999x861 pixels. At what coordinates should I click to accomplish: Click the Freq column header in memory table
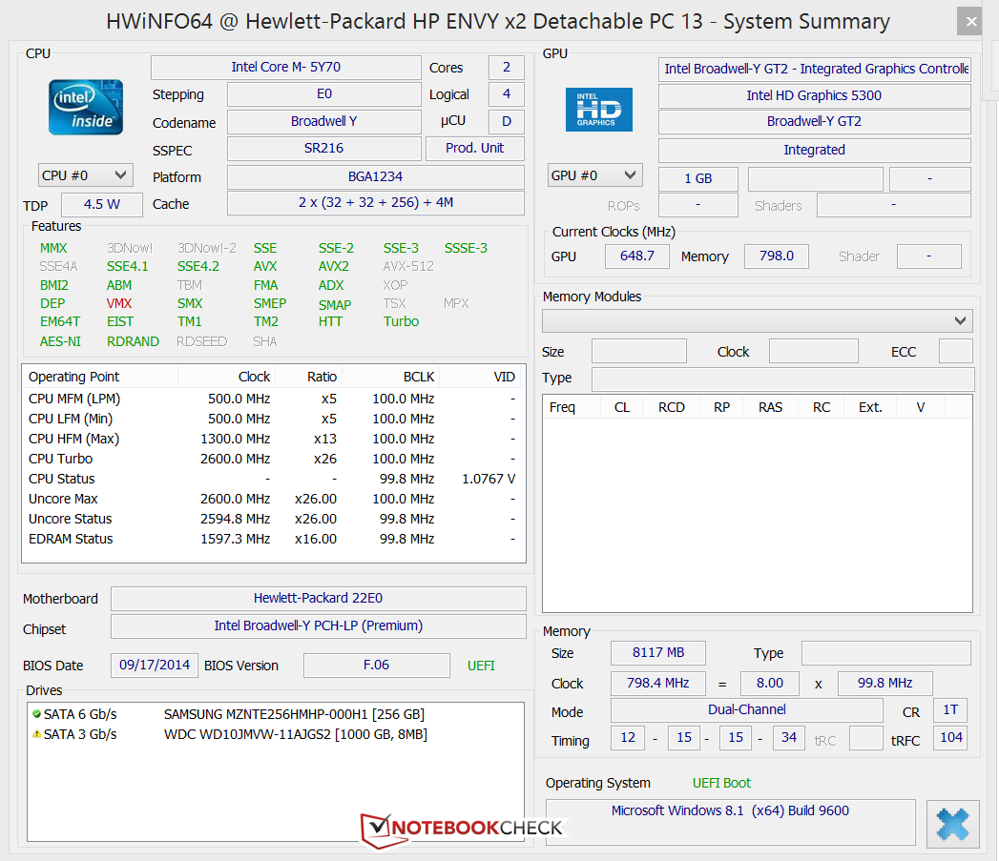(572, 407)
